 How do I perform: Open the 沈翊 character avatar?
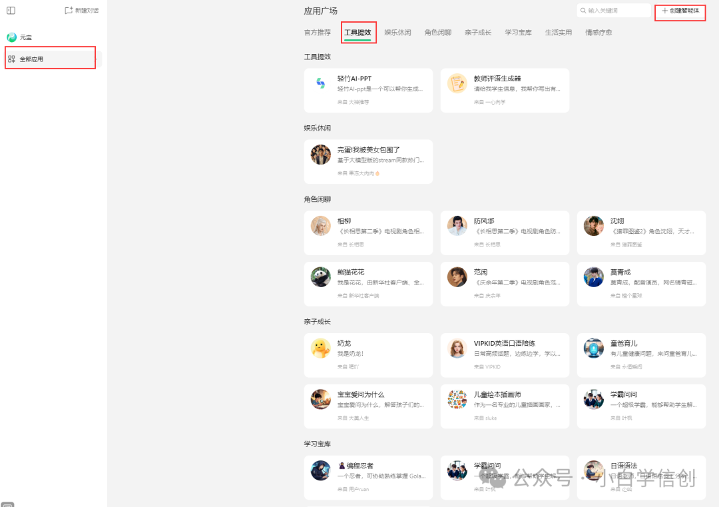pos(593,226)
